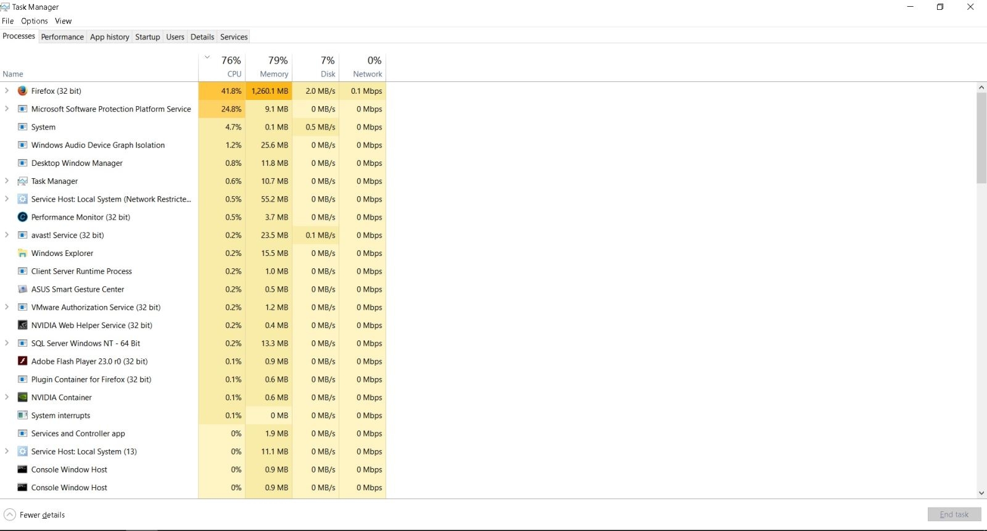Select the Processes tab
Viewport: 987px width, 531px height.
pyautogui.click(x=19, y=36)
